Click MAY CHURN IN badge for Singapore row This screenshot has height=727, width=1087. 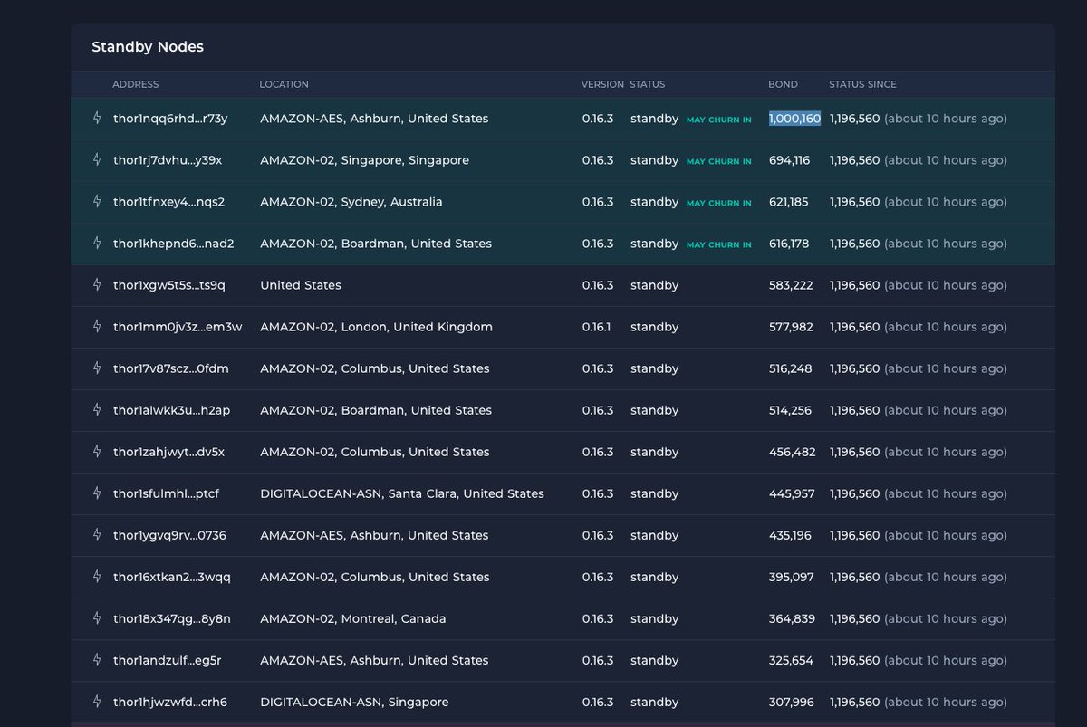pyautogui.click(x=719, y=161)
